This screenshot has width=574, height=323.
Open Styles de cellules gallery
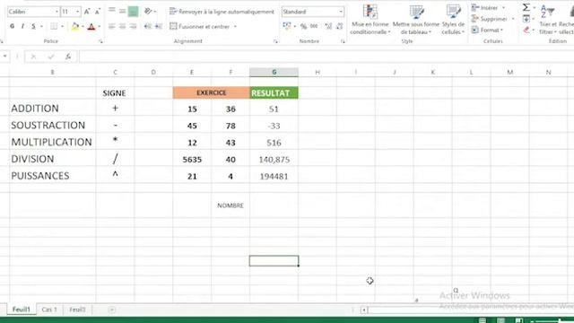click(x=453, y=19)
